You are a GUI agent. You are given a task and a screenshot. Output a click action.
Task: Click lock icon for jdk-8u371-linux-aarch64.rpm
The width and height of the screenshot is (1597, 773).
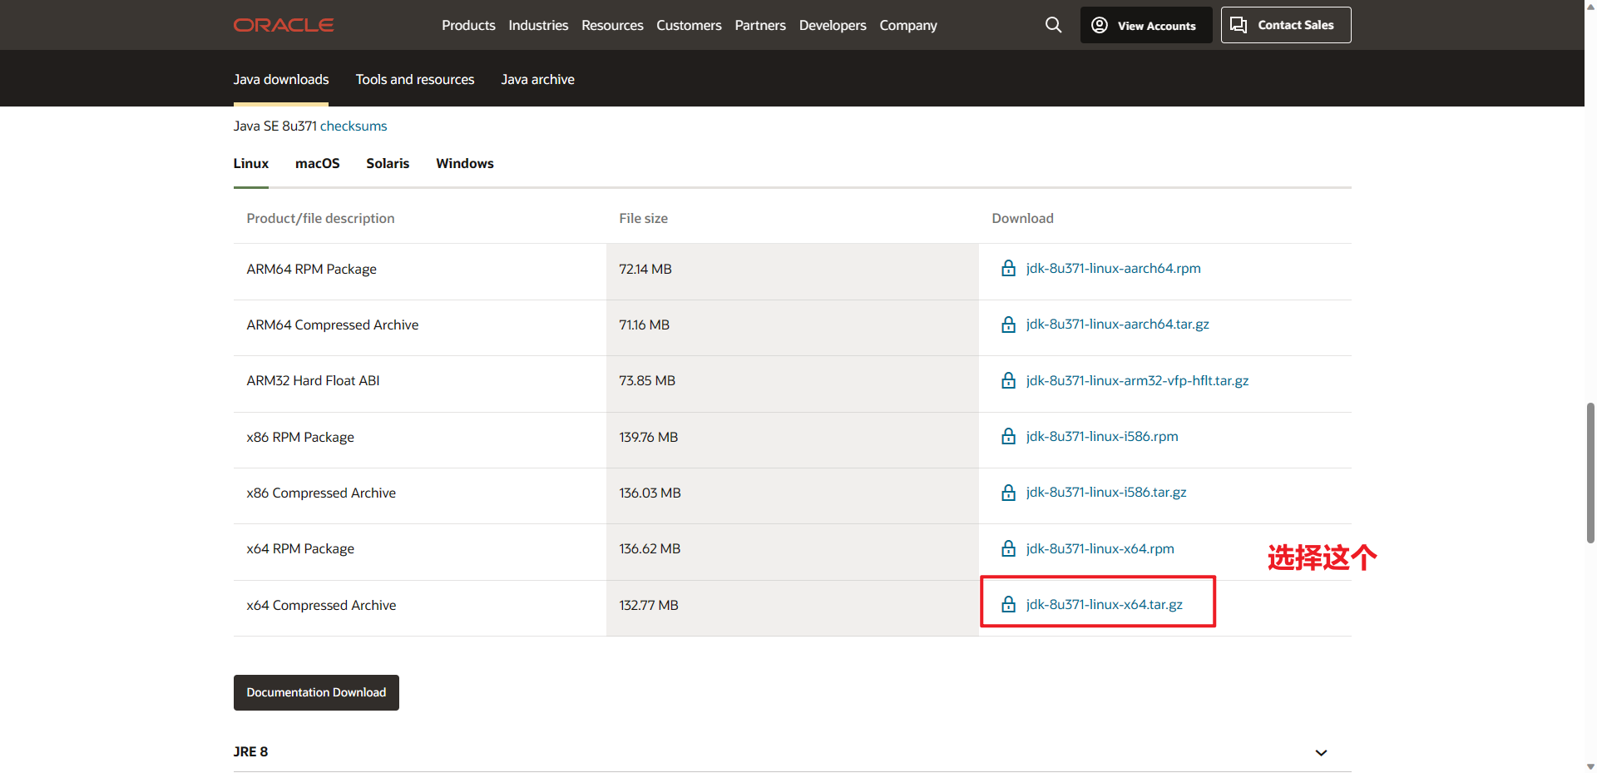pyautogui.click(x=1008, y=268)
